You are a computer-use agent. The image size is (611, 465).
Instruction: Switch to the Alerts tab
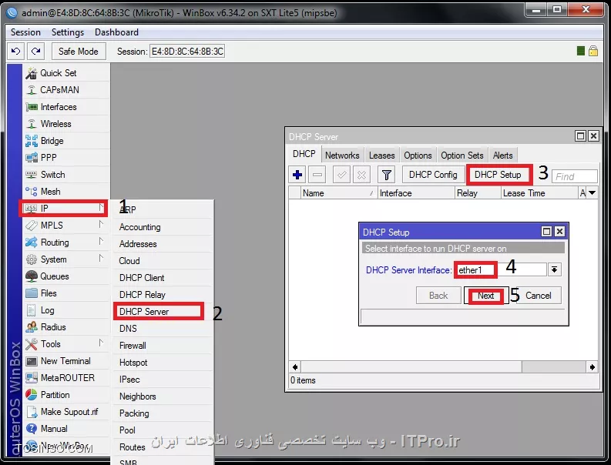[502, 156]
